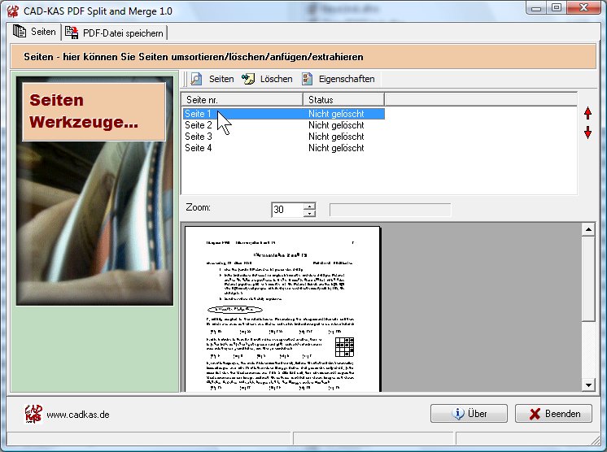
Task: Click the PDF page preview thumbnail
Action: 282,309
